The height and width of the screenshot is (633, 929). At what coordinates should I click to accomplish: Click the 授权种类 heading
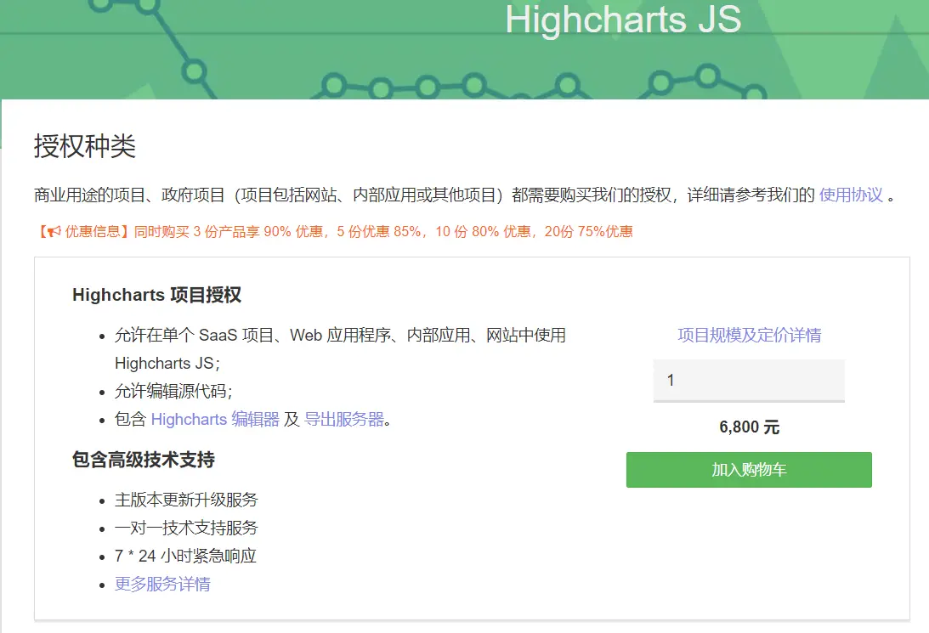click(x=85, y=146)
